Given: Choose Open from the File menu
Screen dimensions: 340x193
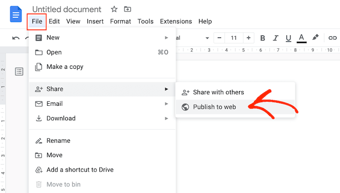Looking at the screenshot, I should [102, 52].
